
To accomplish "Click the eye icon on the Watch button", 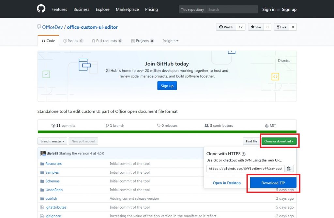I will [x=221, y=27].
